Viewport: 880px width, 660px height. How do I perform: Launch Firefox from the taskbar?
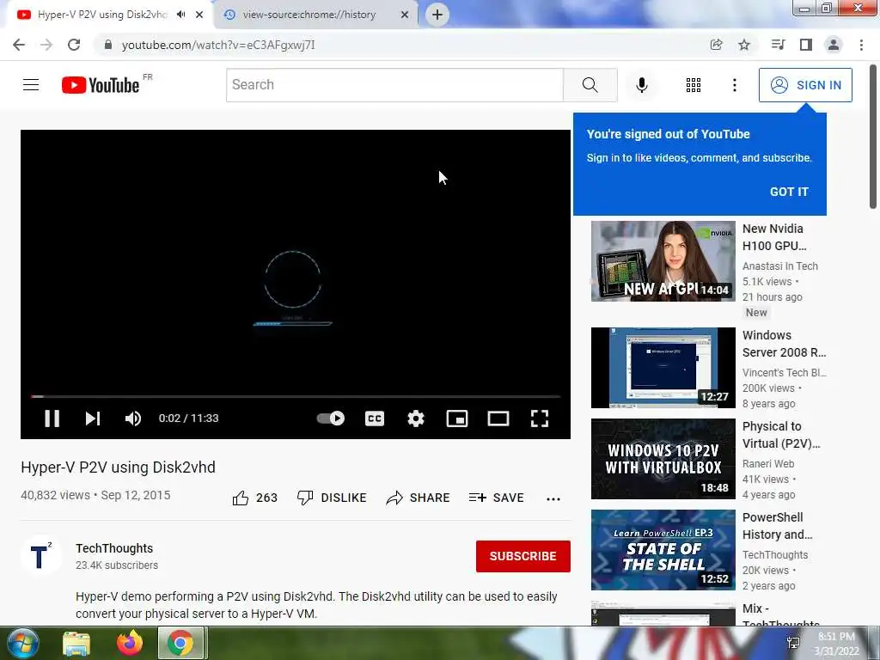point(130,643)
